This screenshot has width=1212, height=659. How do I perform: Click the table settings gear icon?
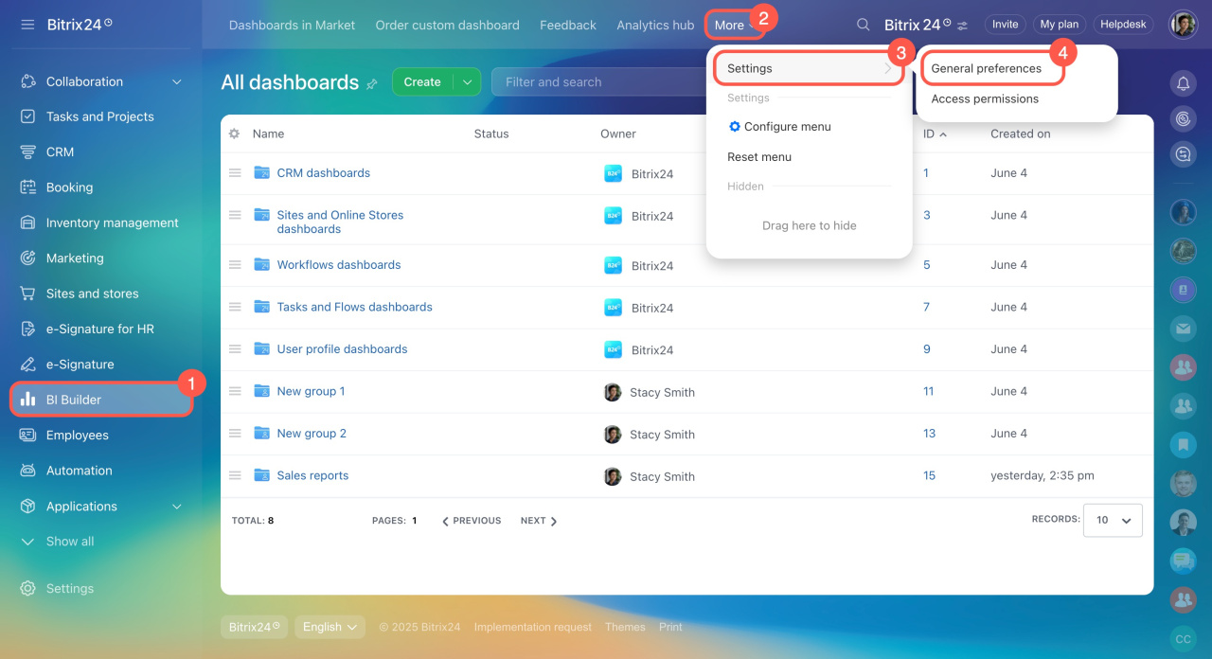(x=234, y=134)
